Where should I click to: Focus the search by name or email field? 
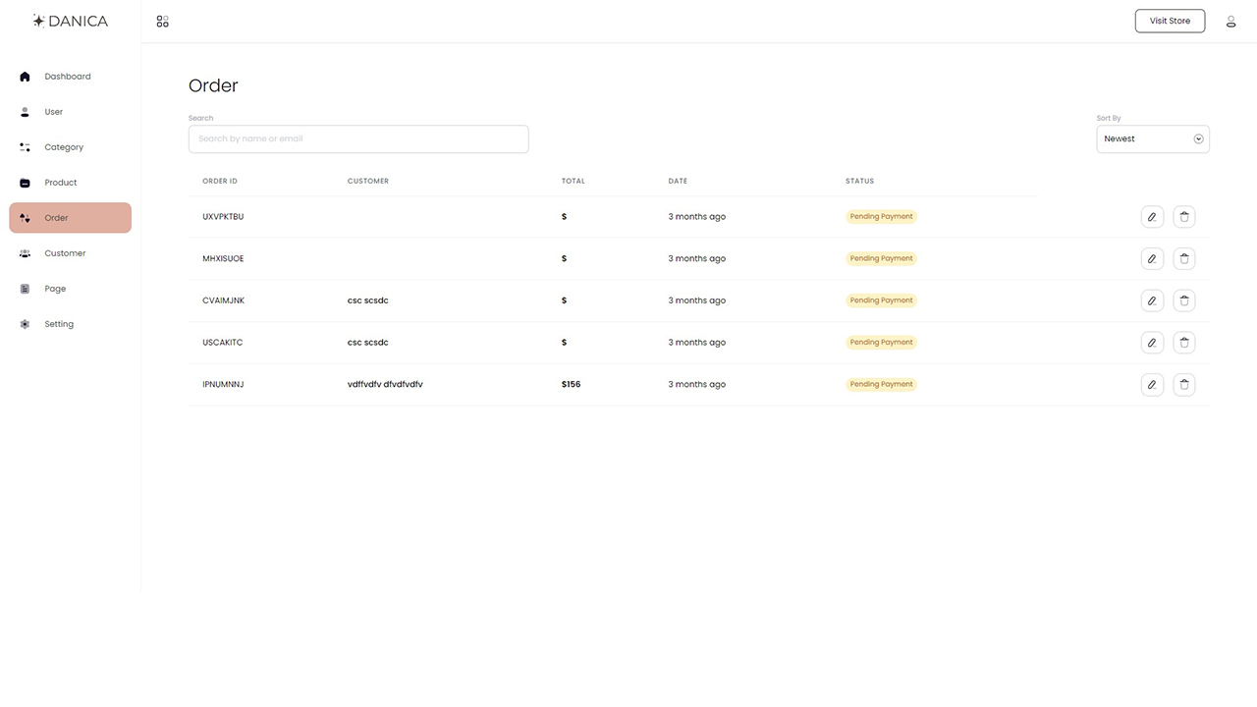click(358, 138)
